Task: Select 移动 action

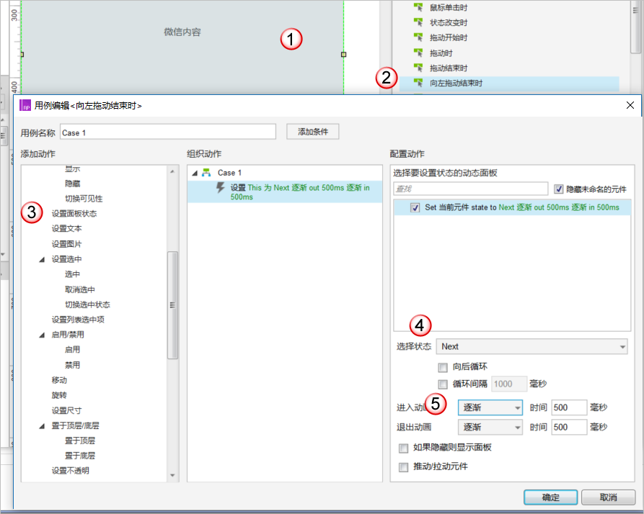Action: pos(59,380)
